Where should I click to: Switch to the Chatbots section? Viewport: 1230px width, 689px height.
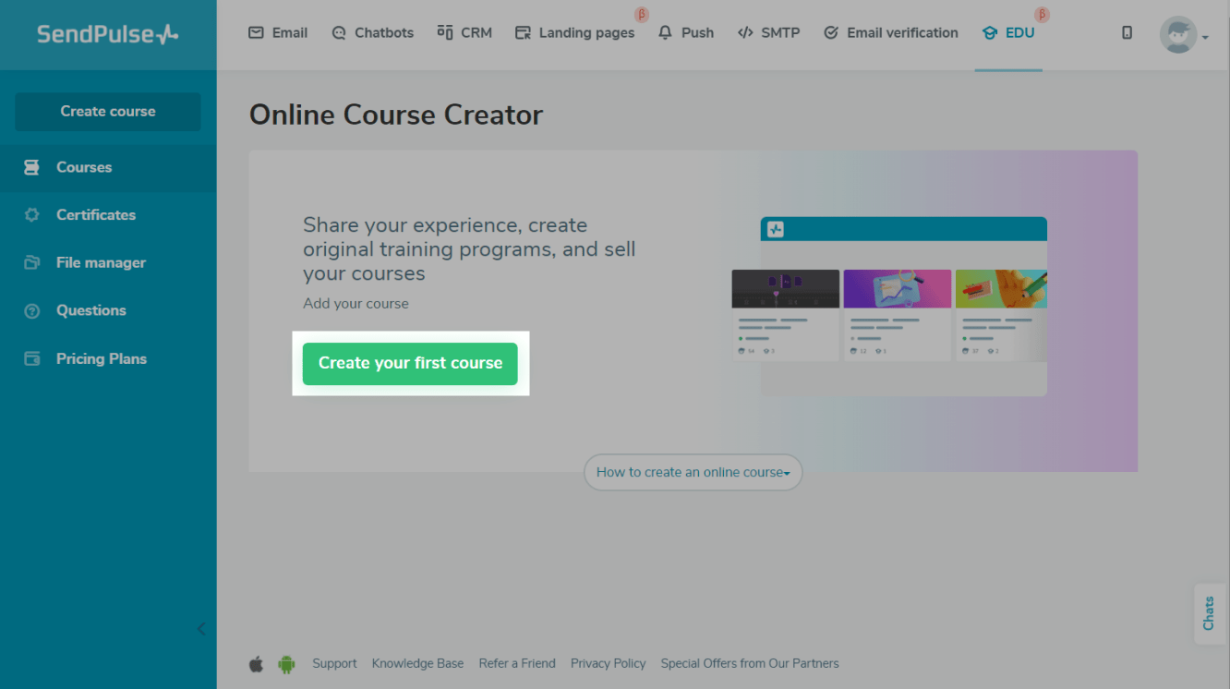coord(372,33)
